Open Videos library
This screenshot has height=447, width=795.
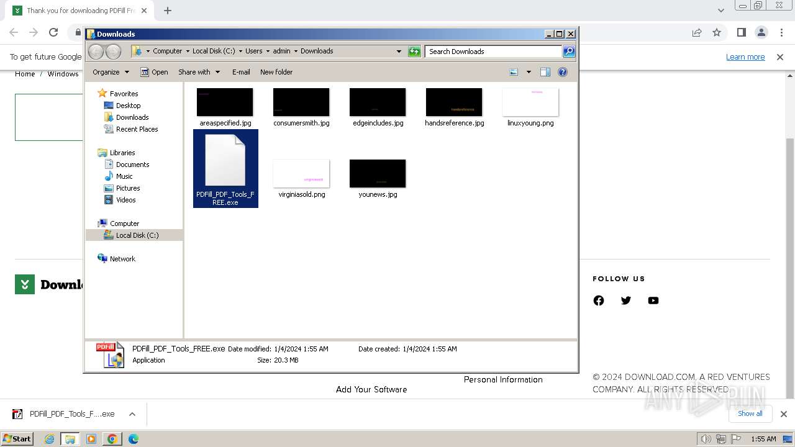click(x=125, y=200)
